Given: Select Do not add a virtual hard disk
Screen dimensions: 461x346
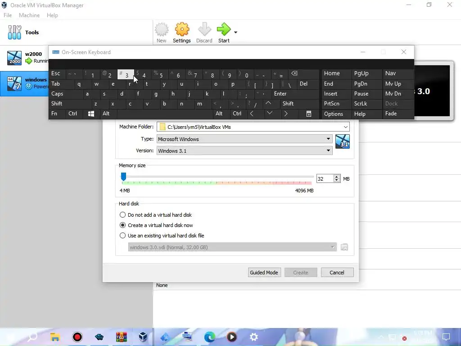Looking at the screenshot, I should click(x=156, y=215).
